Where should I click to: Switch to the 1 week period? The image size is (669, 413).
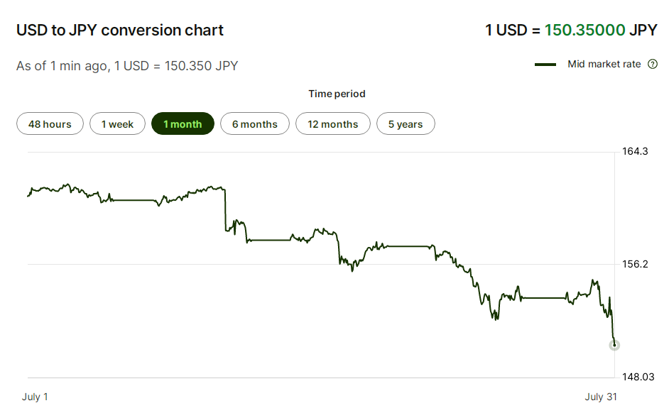point(117,124)
